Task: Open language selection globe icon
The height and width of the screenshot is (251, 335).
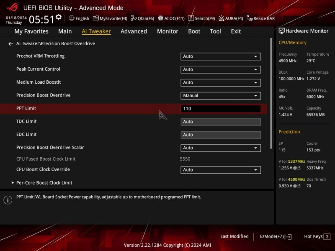Action: pyautogui.click(x=72, y=18)
